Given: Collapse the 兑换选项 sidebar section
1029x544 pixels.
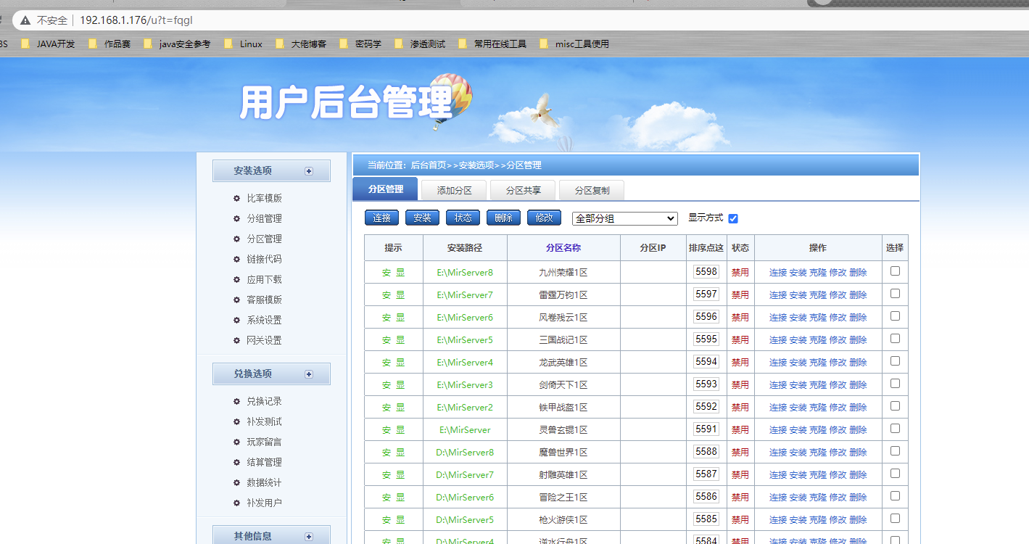Looking at the screenshot, I should [x=309, y=374].
